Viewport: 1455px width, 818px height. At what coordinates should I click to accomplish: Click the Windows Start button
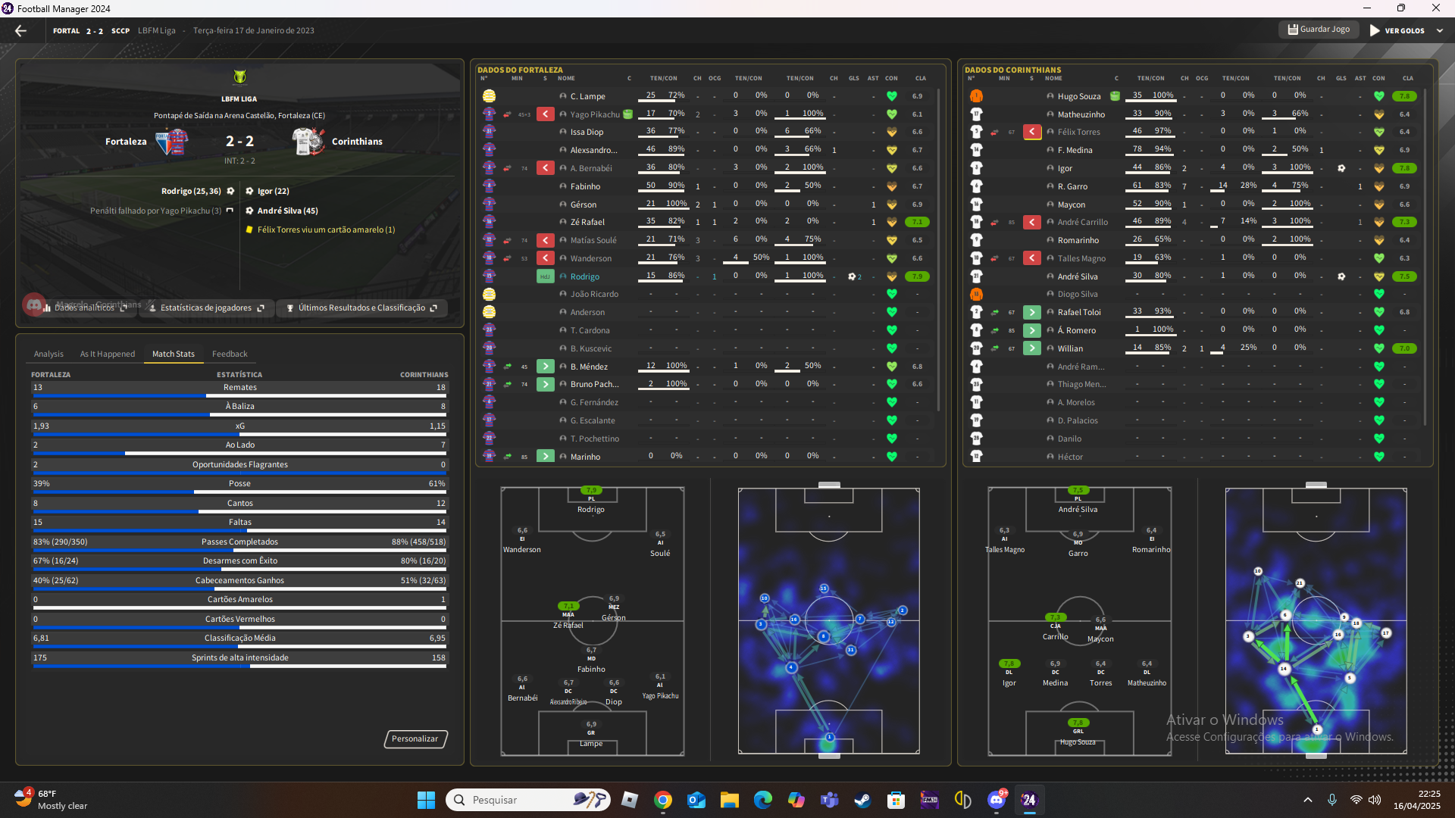(426, 800)
